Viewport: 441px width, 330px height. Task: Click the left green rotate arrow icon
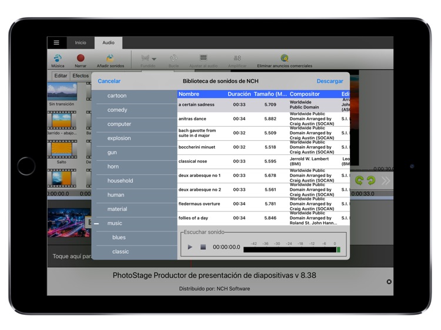(359, 180)
